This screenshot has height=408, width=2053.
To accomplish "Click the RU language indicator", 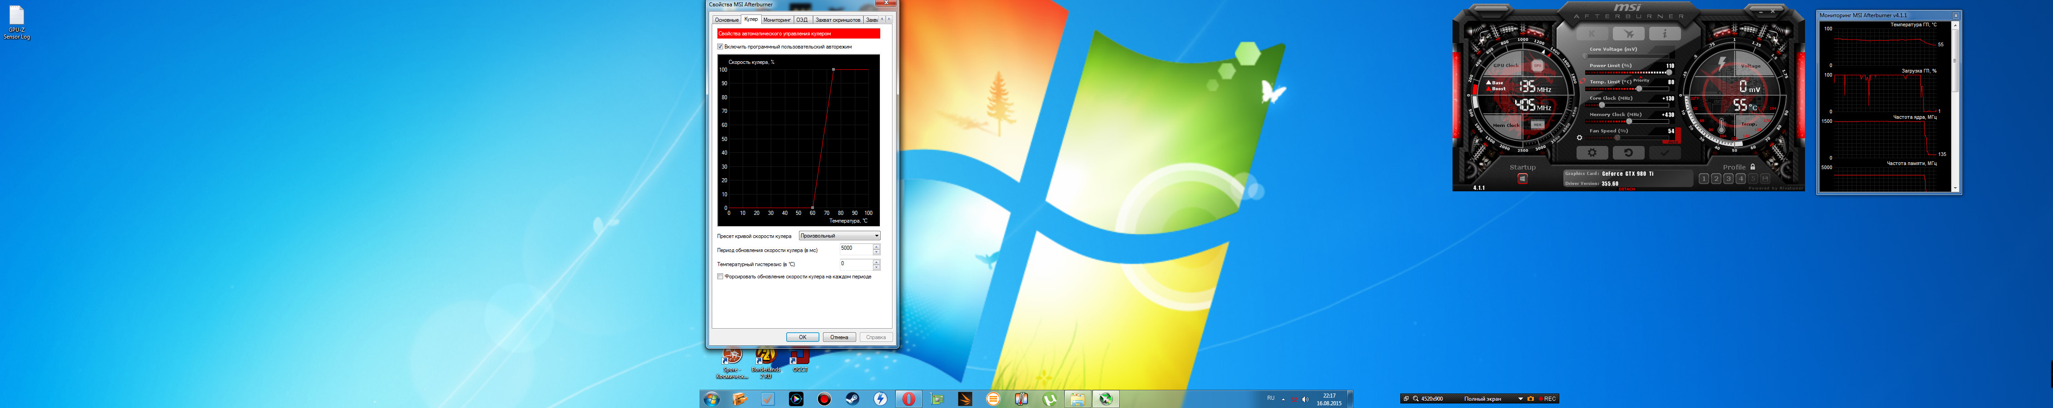I will coord(1270,398).
